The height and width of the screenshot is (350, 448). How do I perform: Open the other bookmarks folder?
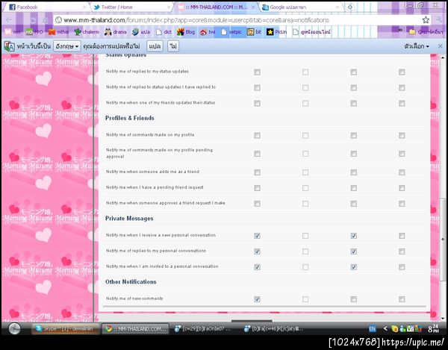pos(426,32)
